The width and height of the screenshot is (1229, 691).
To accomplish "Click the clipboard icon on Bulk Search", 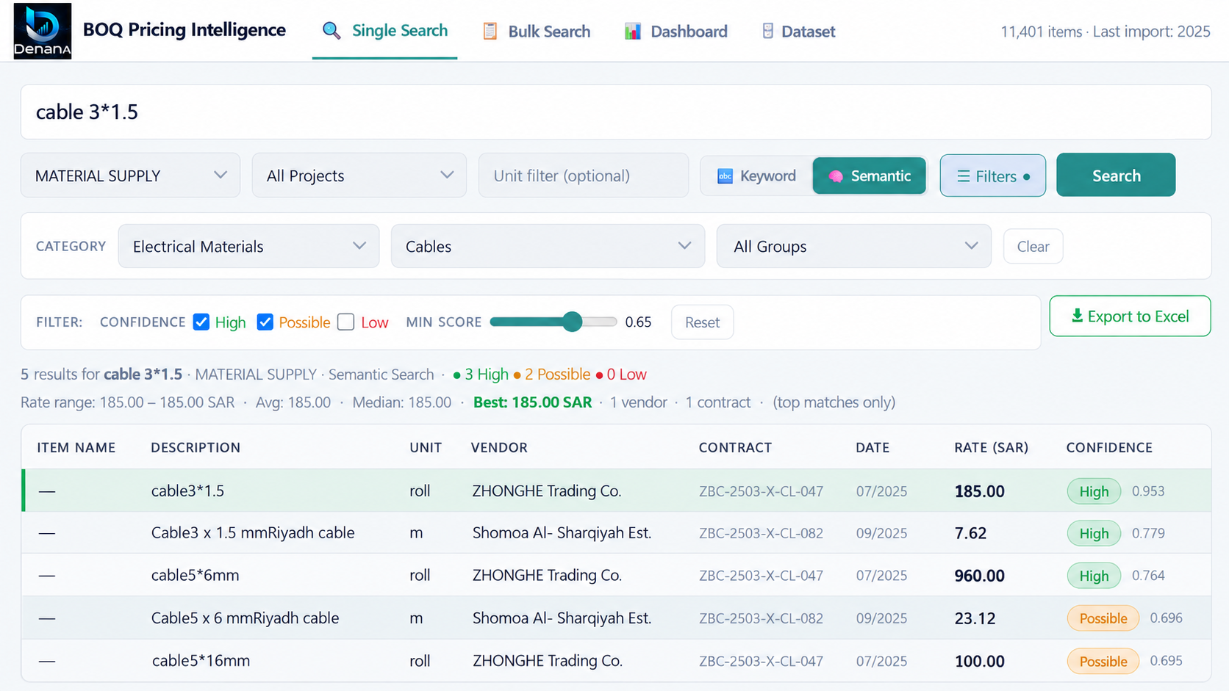I will point(490,31).
